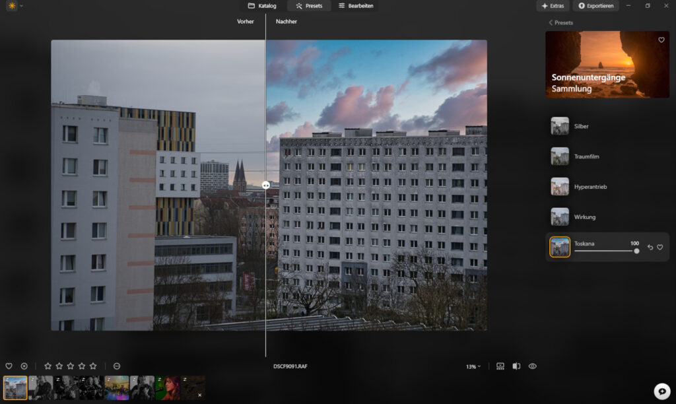The image size is (676, 404).
Task: Favorite the Sonnenuntergänge collection with its heart
Action: click(661, 40)
